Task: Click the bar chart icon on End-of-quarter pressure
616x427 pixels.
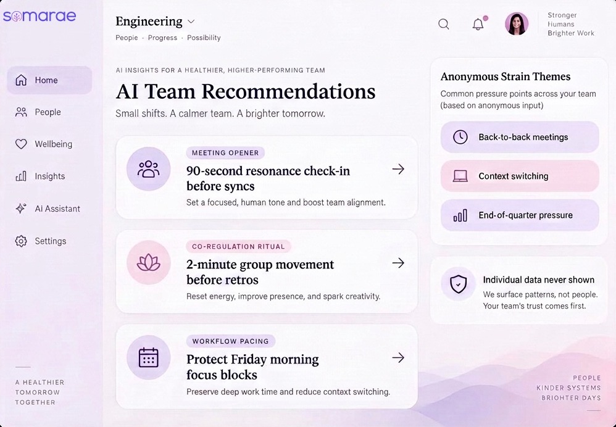Action: coord(460,215)
